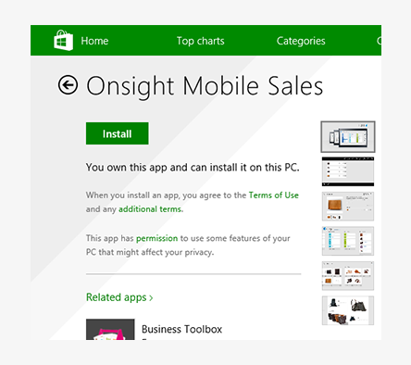The image size is (411, 365).
Task: Select the thumbnail showing the brown wallet
Action: [x=348, y=207]
